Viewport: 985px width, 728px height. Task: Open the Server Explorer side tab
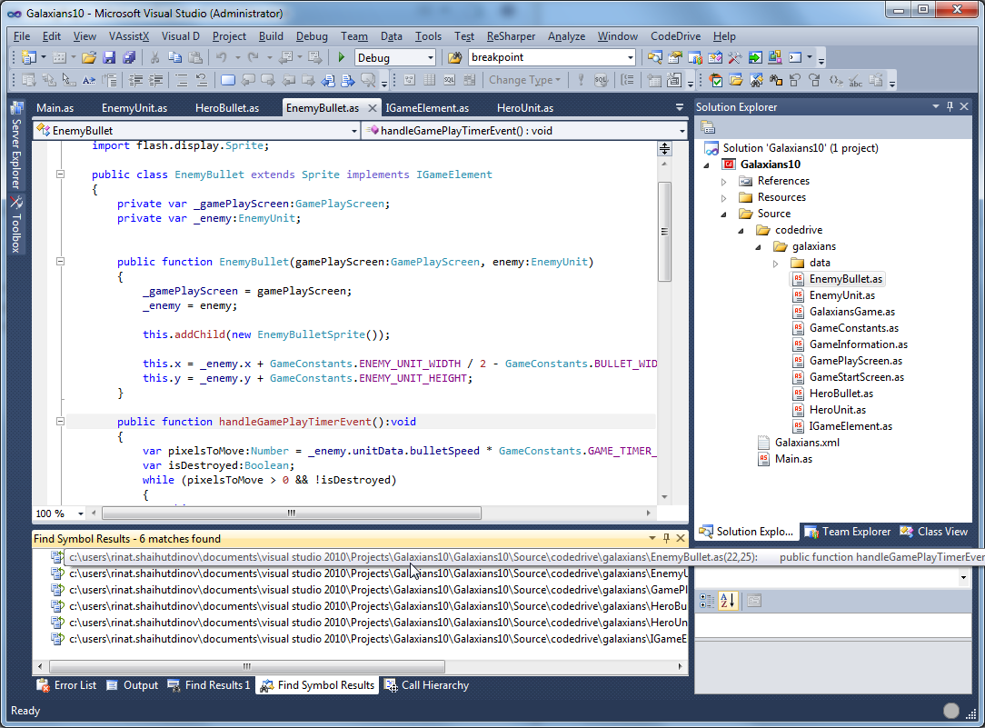coord(16,145)
